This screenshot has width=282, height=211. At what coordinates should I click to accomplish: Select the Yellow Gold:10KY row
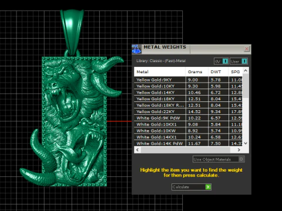(x=188, y=86)
